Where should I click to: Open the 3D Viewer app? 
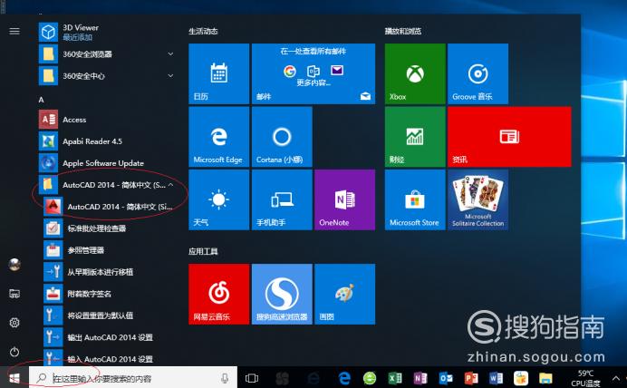pos(106,32)
